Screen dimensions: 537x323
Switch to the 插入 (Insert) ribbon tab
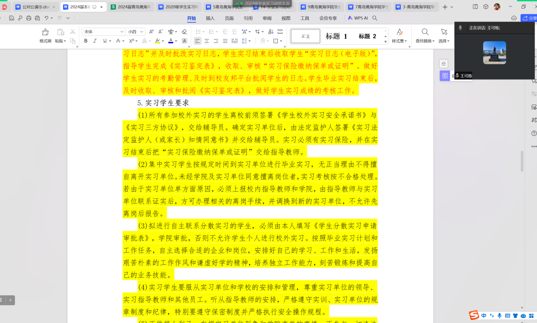click(x=210, y=18)
